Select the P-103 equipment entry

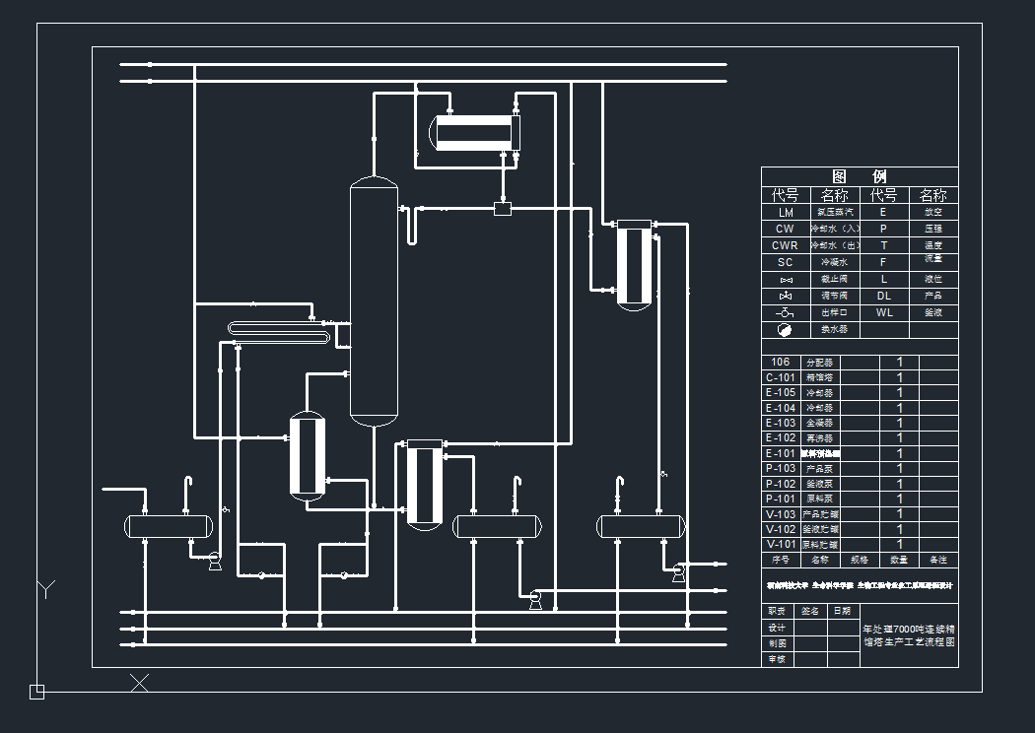781,469
